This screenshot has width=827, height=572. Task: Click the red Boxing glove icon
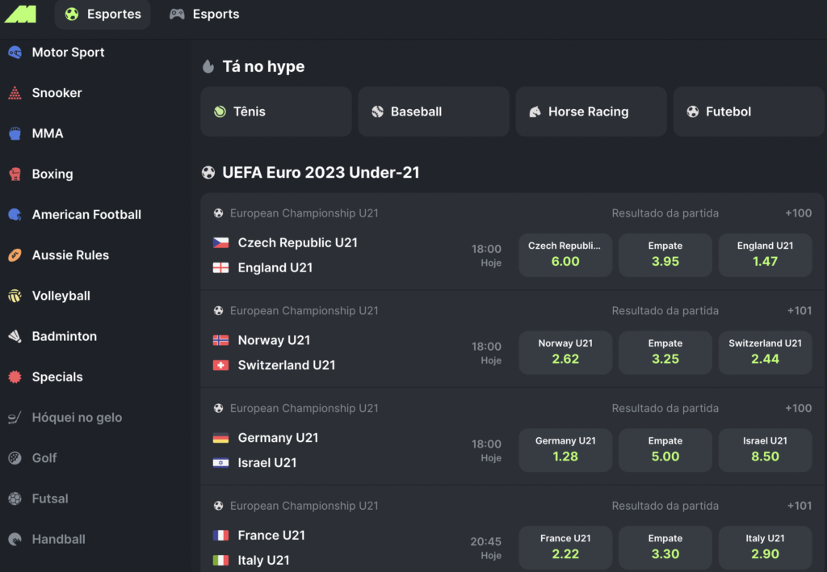tap(15, 174)
